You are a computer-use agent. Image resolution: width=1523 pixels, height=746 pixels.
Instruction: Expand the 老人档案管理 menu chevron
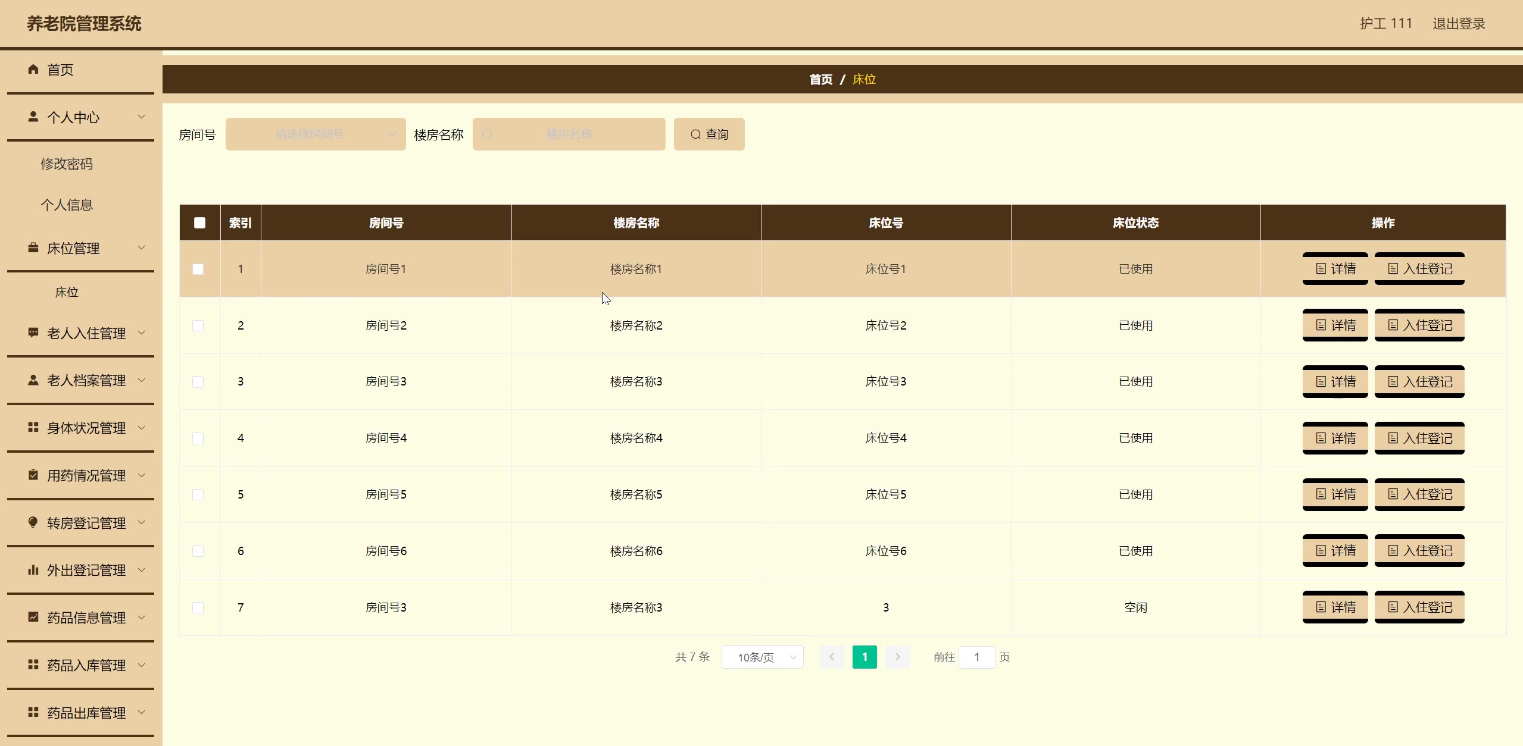142,380
